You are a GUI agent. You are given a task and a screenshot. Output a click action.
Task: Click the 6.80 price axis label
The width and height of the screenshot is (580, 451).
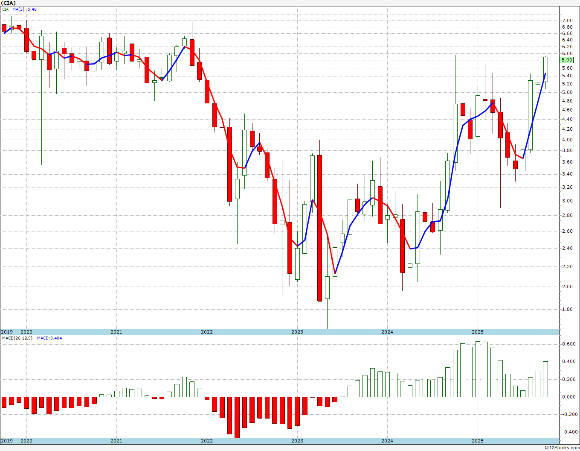pos(567,27)
